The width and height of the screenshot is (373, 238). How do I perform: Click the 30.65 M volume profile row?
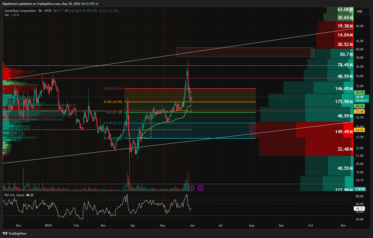(339, 17)
